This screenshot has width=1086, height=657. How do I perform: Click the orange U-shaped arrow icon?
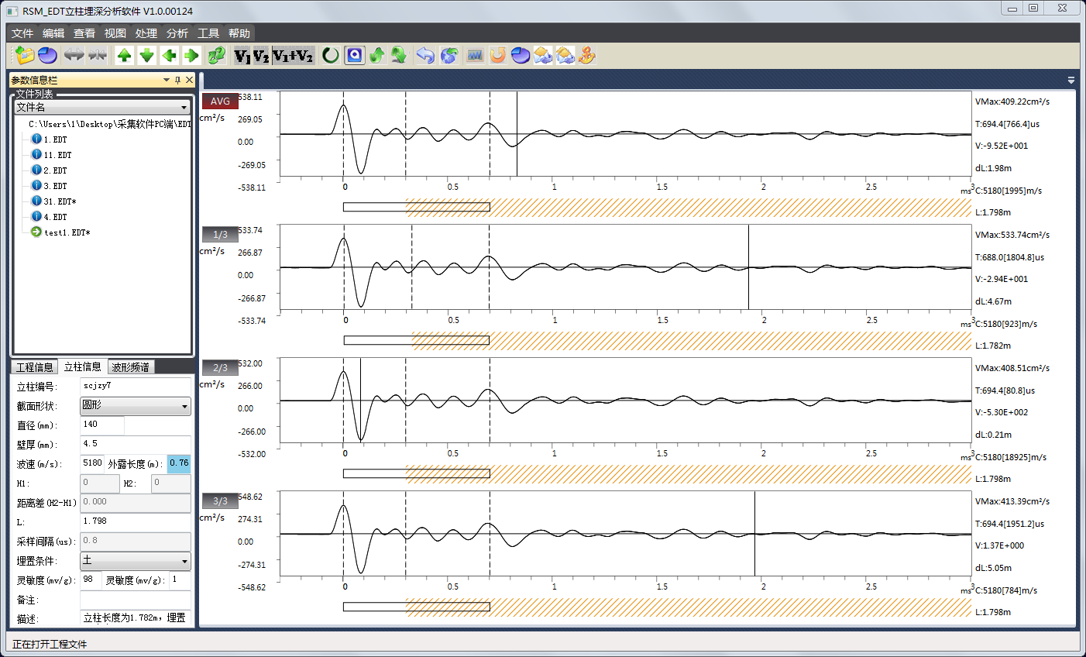[x=497, y=55]
